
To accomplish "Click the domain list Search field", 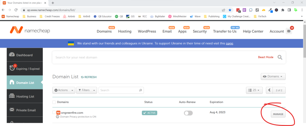I will click(x=121, y=90).
